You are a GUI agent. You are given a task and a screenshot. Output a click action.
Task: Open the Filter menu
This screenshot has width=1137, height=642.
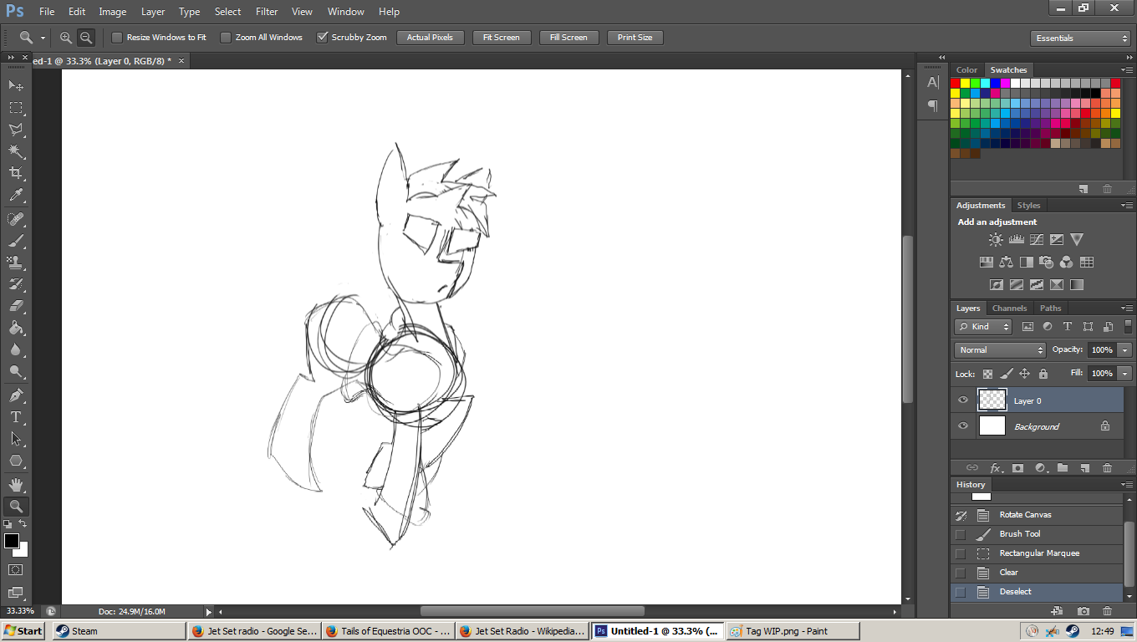coord(267,12)
